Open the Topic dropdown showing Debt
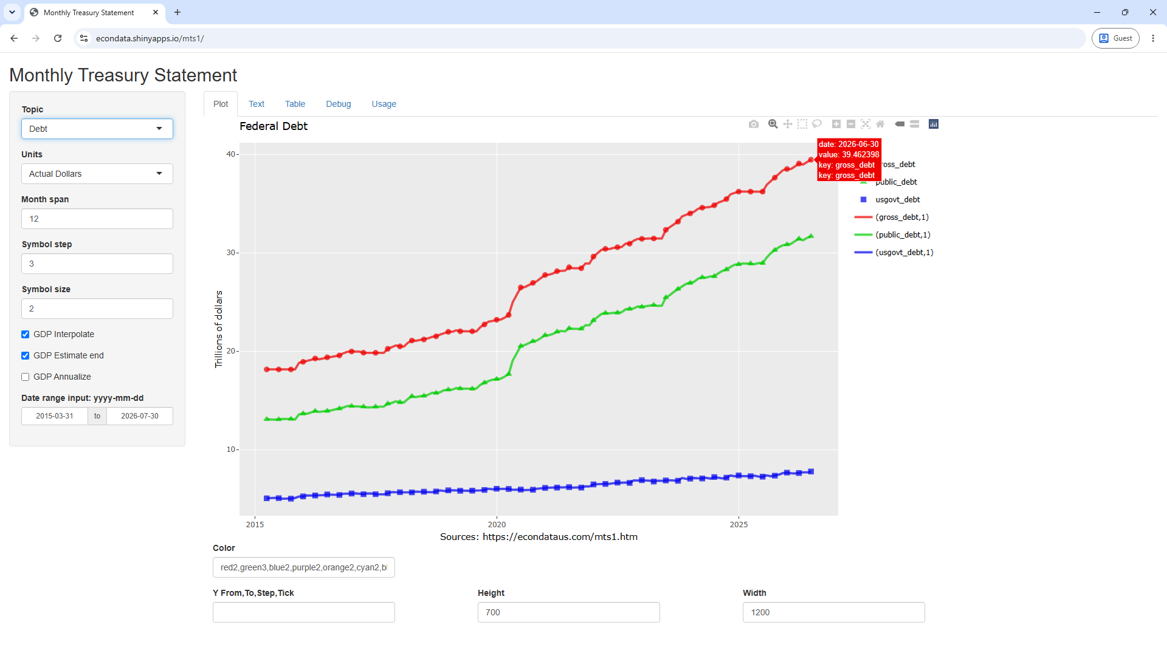Viewport: 1167px width, 656px height. click(x=97, y=129)
